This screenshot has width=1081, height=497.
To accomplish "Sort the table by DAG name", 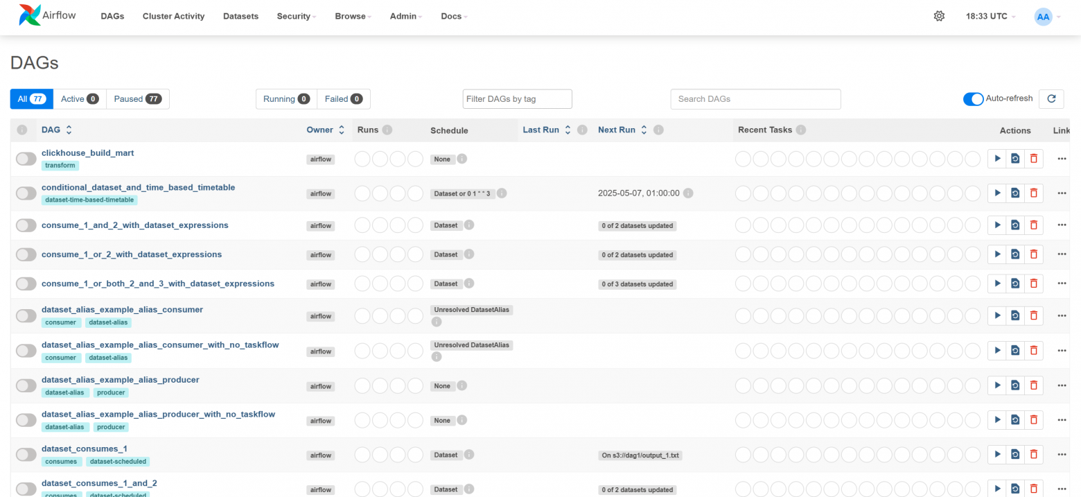I will (57, 130).
